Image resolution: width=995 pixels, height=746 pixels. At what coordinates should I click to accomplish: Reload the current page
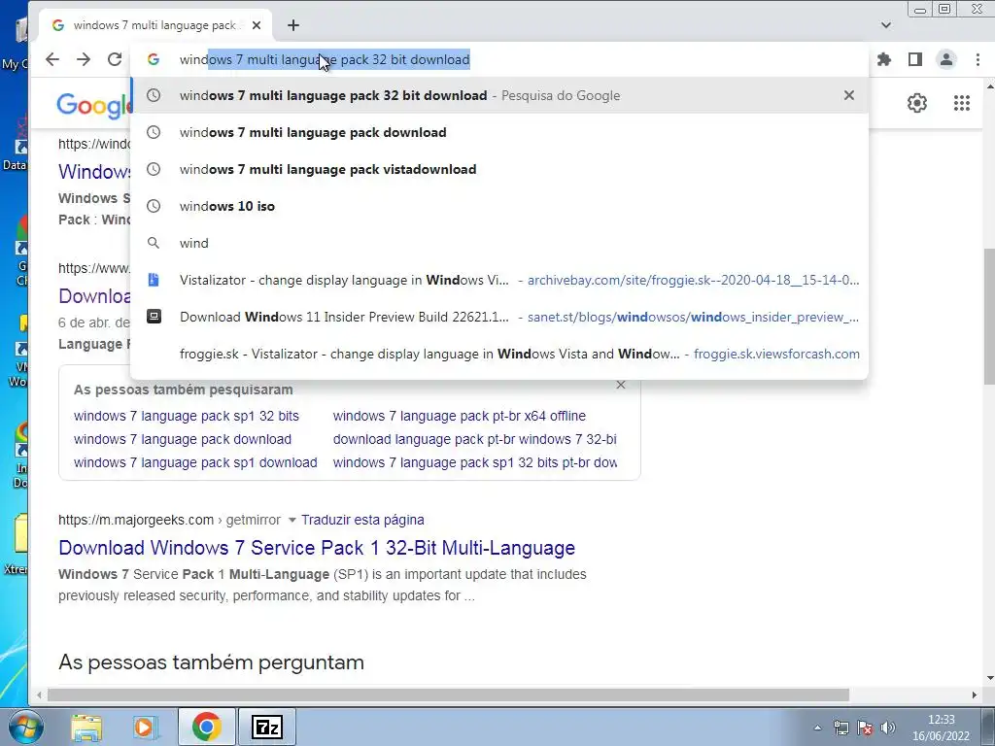pyautogui.click(x=115, y=59)
